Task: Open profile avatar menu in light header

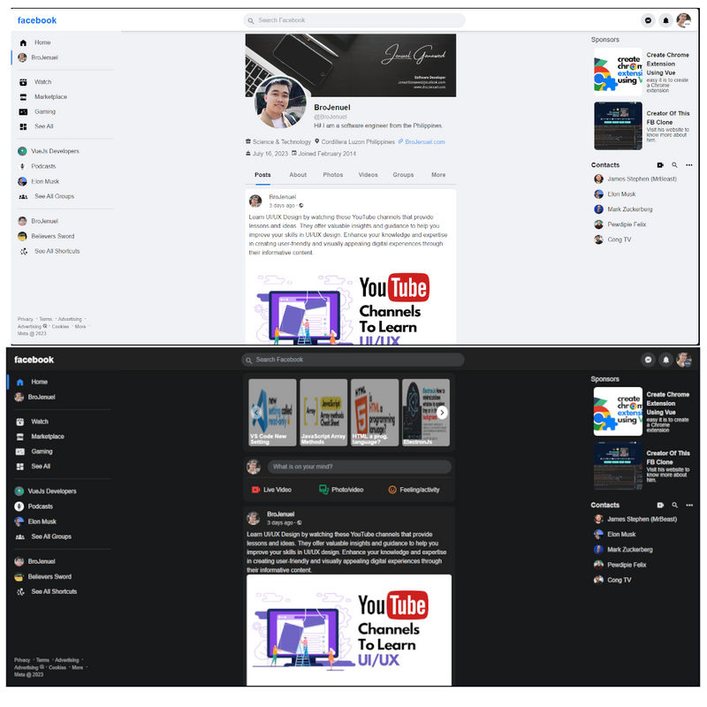Action: (x=683, y=20)
